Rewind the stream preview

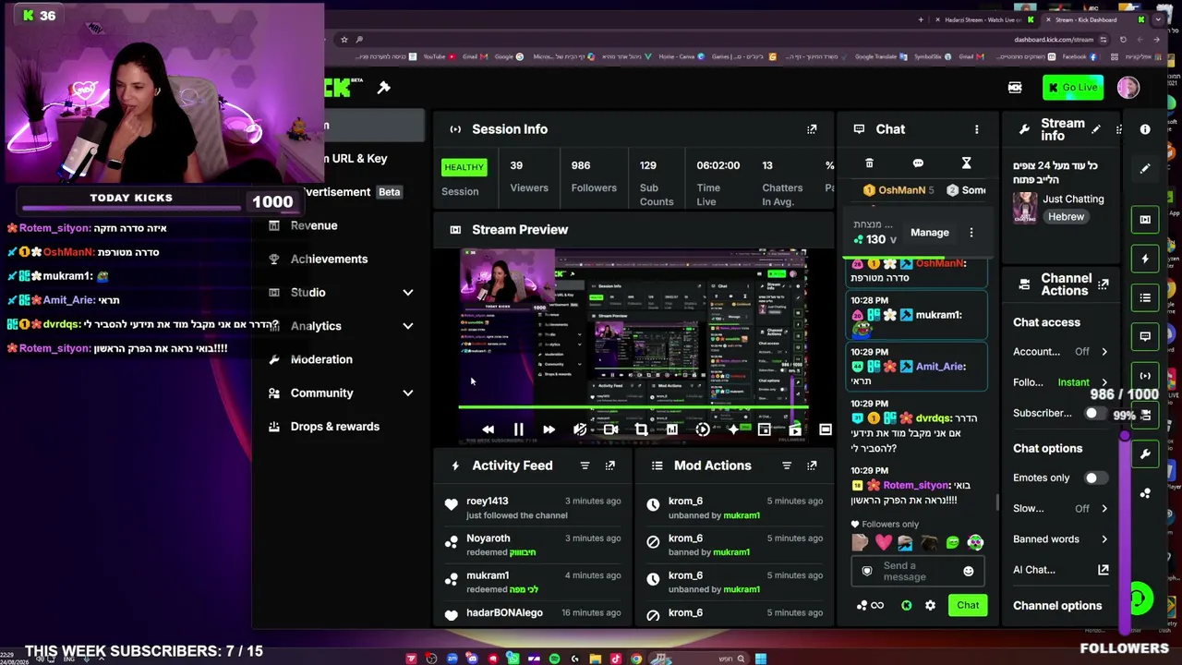(x=488, y=429)
